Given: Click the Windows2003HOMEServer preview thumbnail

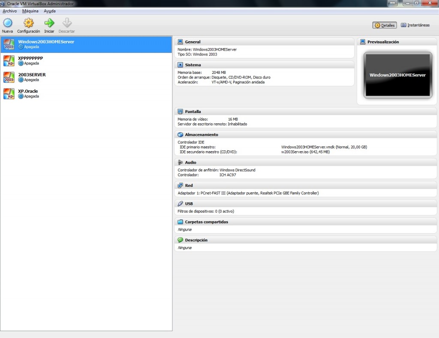Looking at the screenshot, I should [x=397, y=75].
